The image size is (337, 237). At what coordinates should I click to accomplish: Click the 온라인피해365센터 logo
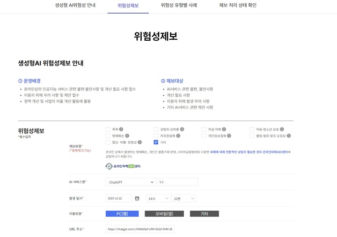click(x=123, y=166)
